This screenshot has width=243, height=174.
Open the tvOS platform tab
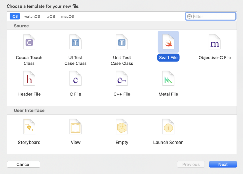51,16
